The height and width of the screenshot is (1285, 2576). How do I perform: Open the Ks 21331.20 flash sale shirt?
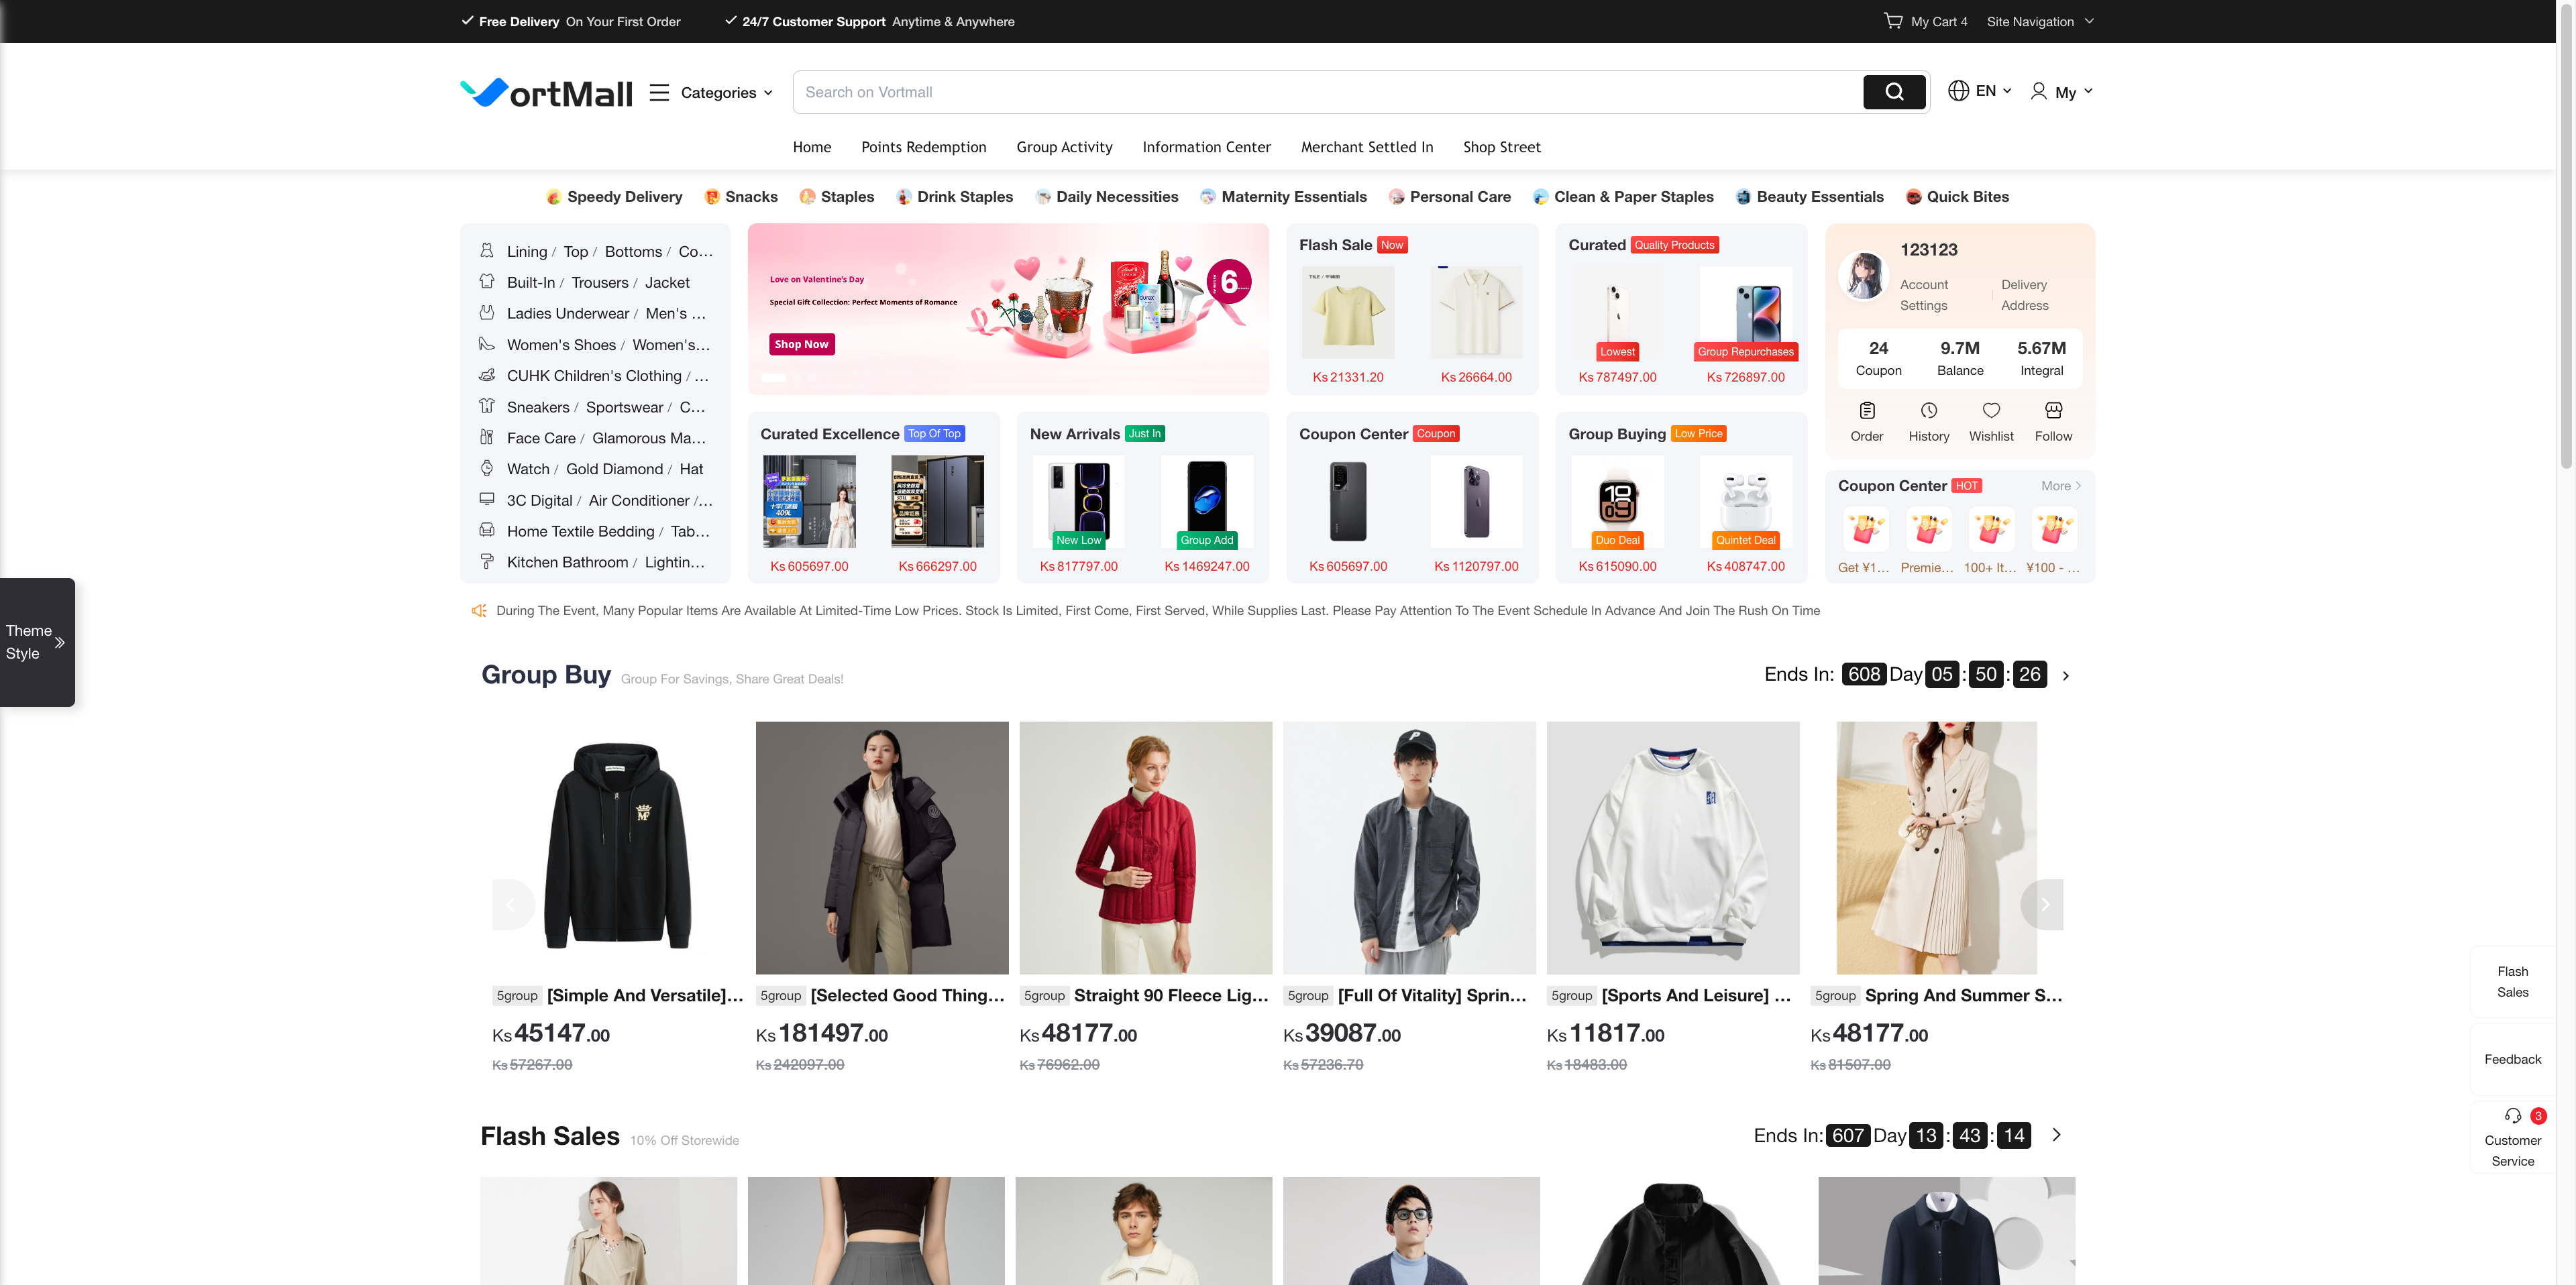(x=1347, y=312)
